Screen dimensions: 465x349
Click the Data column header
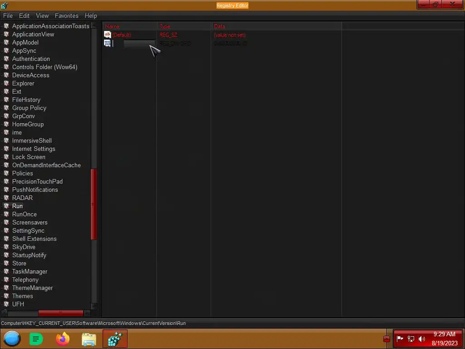click(277, 26)
